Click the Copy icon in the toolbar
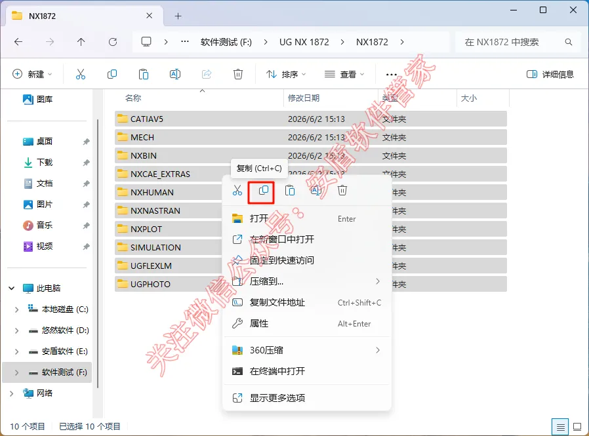This screenshot has width=589, height=436. point(112,74)
